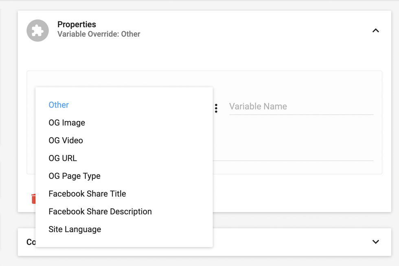399x266 pixels.
Task: Select the highlighted Other option
Action: [x=59, y=105]
